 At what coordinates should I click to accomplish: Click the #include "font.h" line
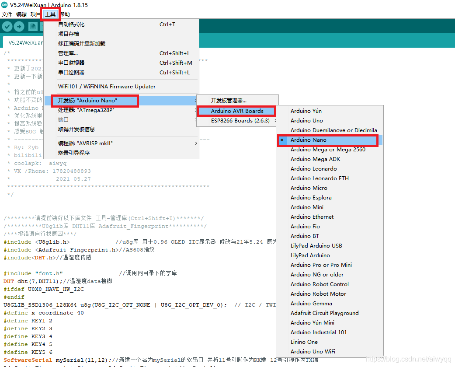[x=33, y=273]
